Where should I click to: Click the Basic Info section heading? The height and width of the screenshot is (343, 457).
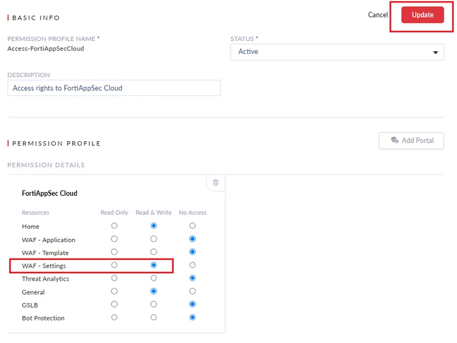click(x=36, y=18)
